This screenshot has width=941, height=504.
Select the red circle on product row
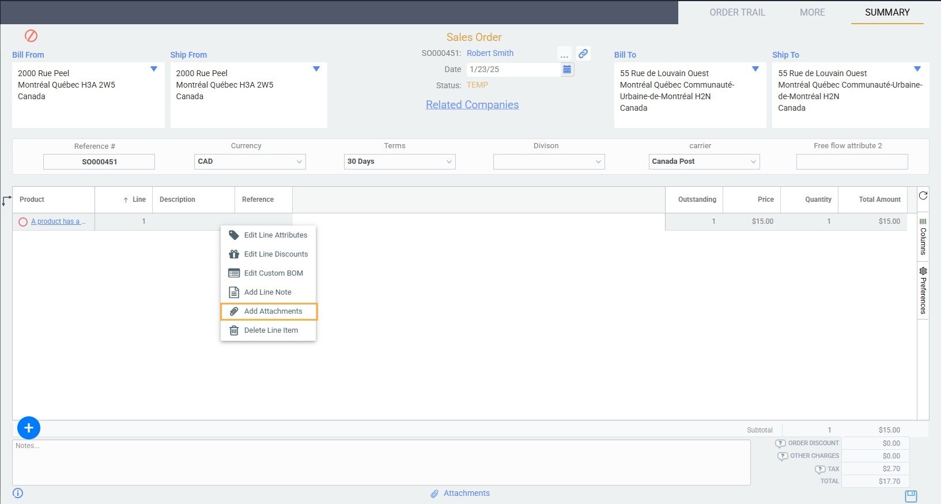23,222
